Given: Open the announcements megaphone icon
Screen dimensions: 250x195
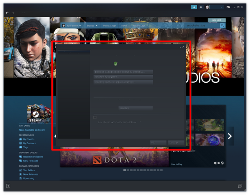Looking at the screenshot, I should click(194, 7).
